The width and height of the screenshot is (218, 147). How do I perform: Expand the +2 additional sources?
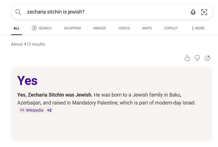(49, 110)
